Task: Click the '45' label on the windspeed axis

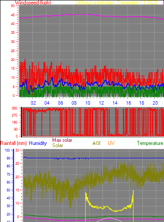Action: pos(13,15)
